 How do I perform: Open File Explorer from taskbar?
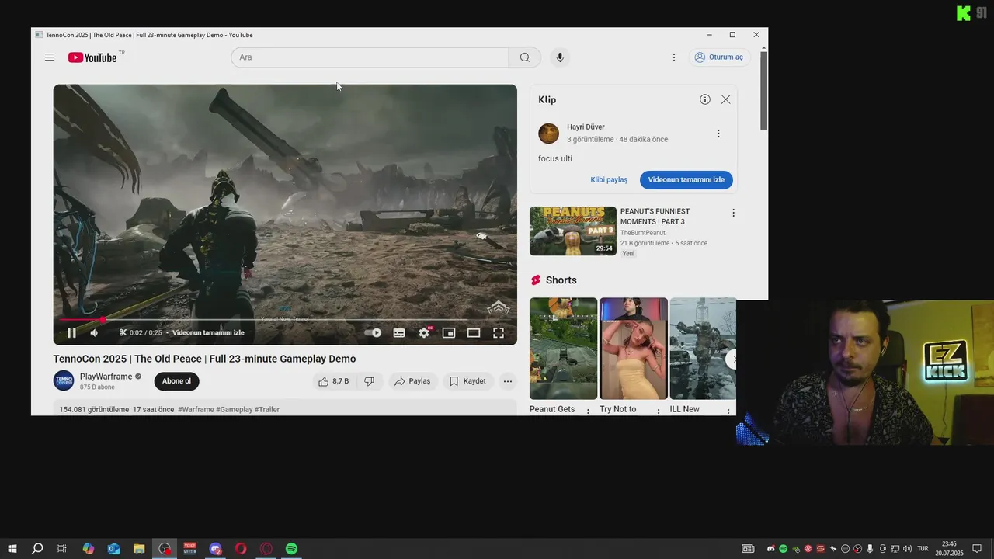pos(139,549)
